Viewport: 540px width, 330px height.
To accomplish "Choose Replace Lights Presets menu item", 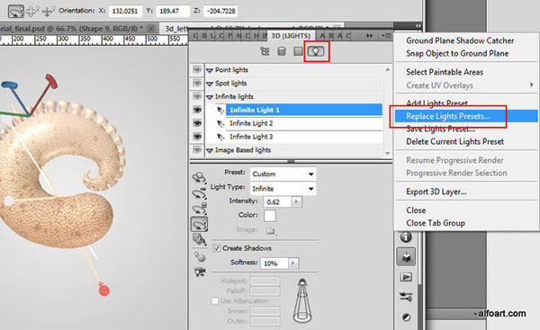I will tap(466, 116).
